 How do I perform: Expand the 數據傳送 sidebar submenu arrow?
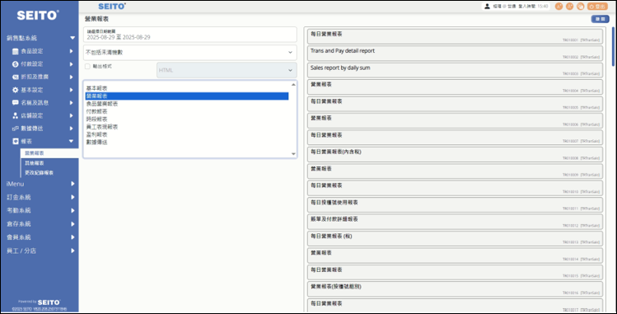coord(71,129)
